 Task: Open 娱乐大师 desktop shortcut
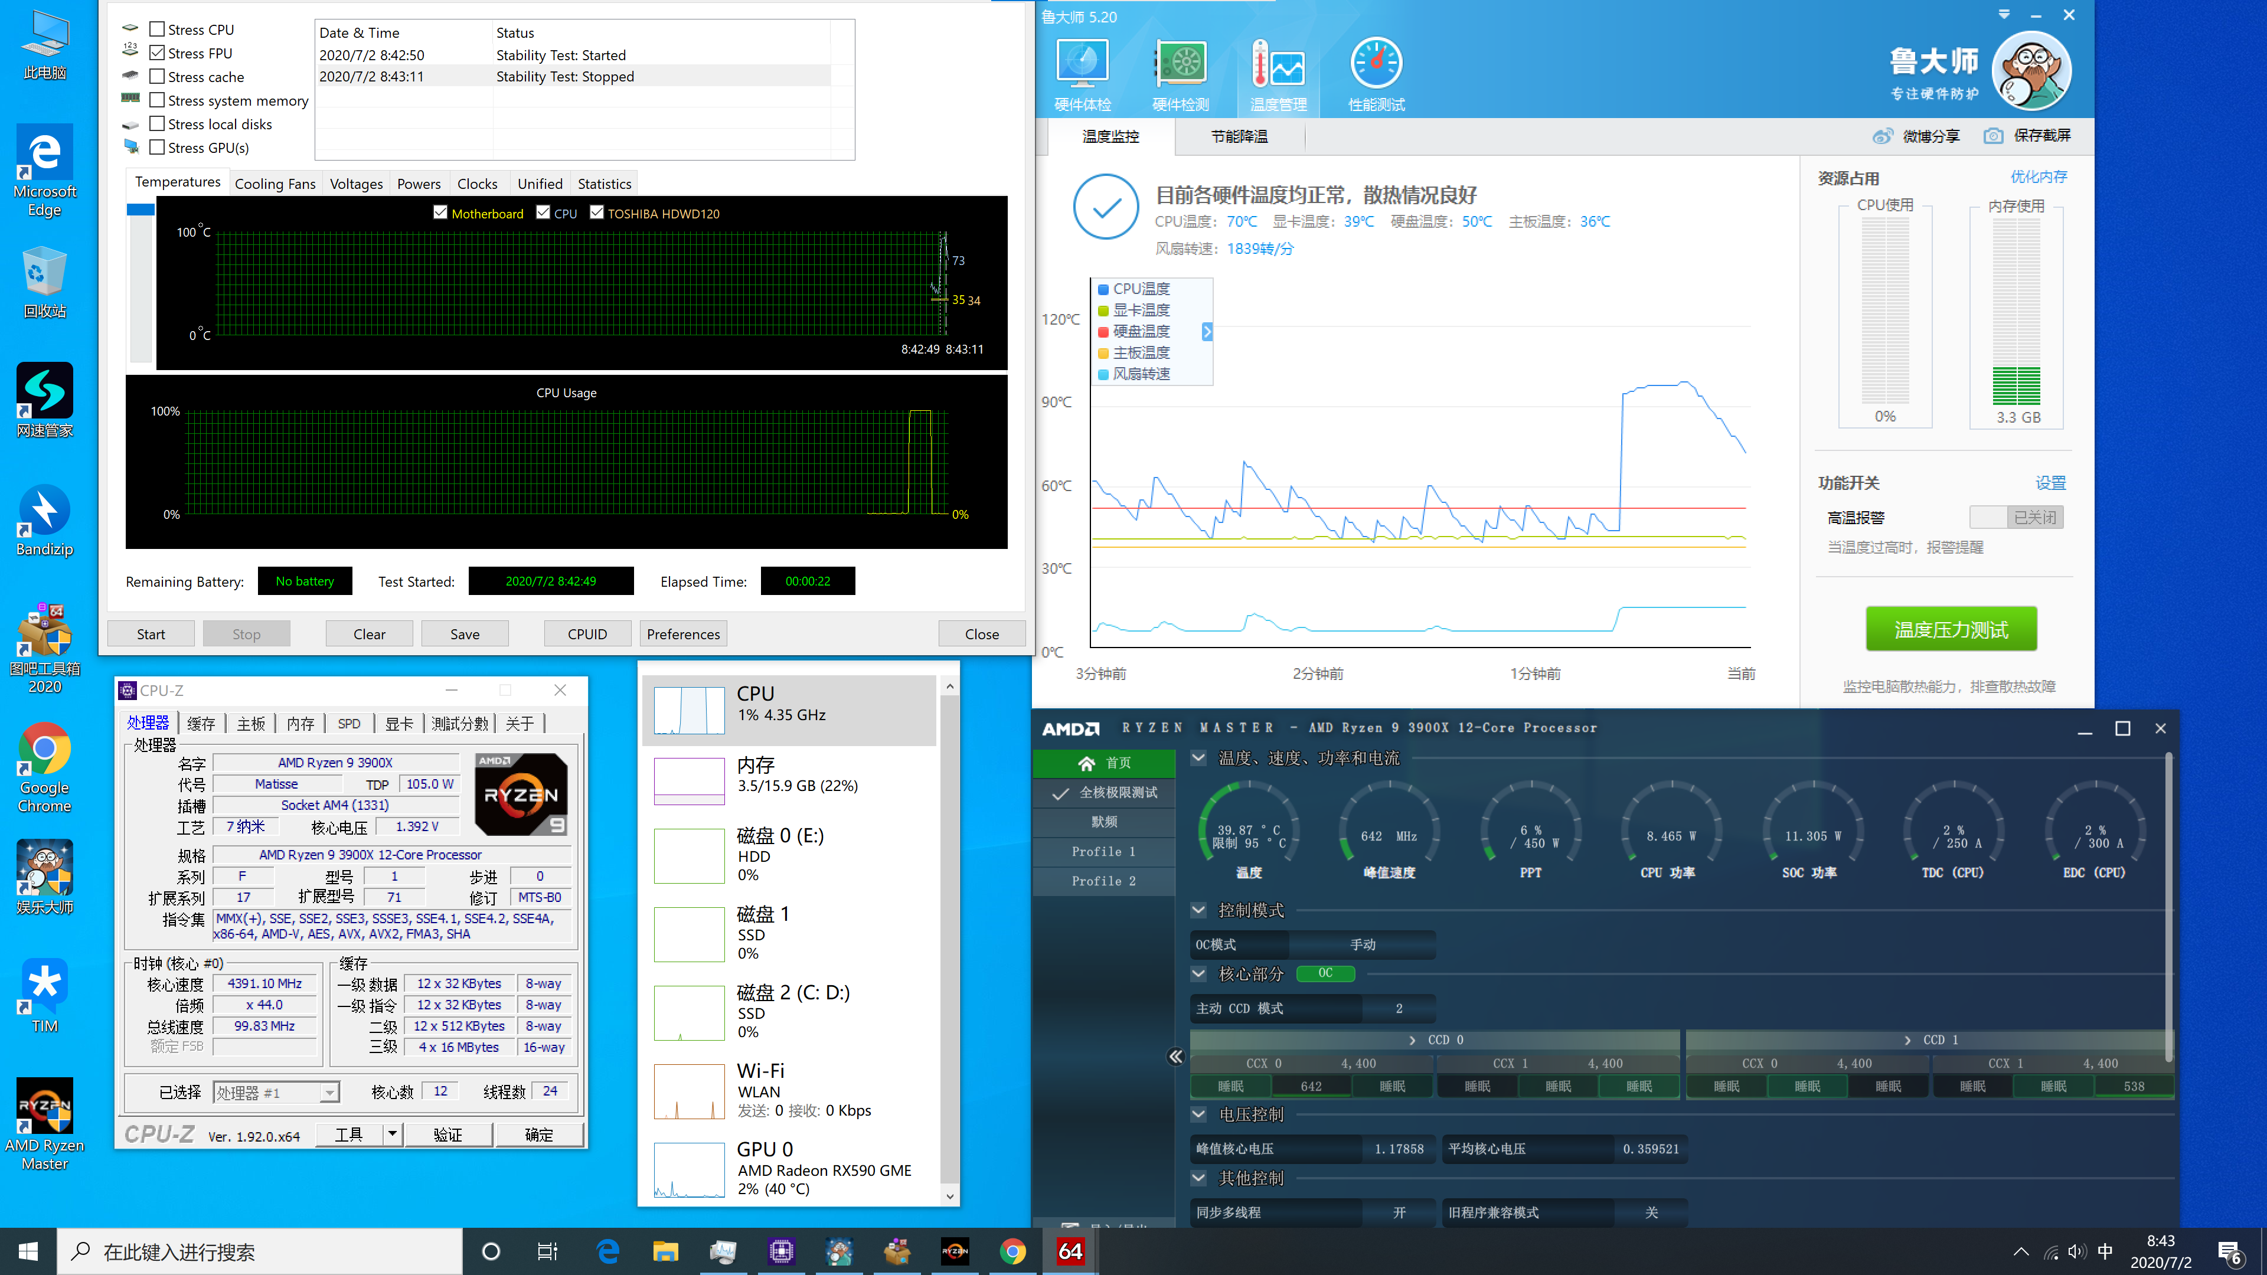[45, 877]
